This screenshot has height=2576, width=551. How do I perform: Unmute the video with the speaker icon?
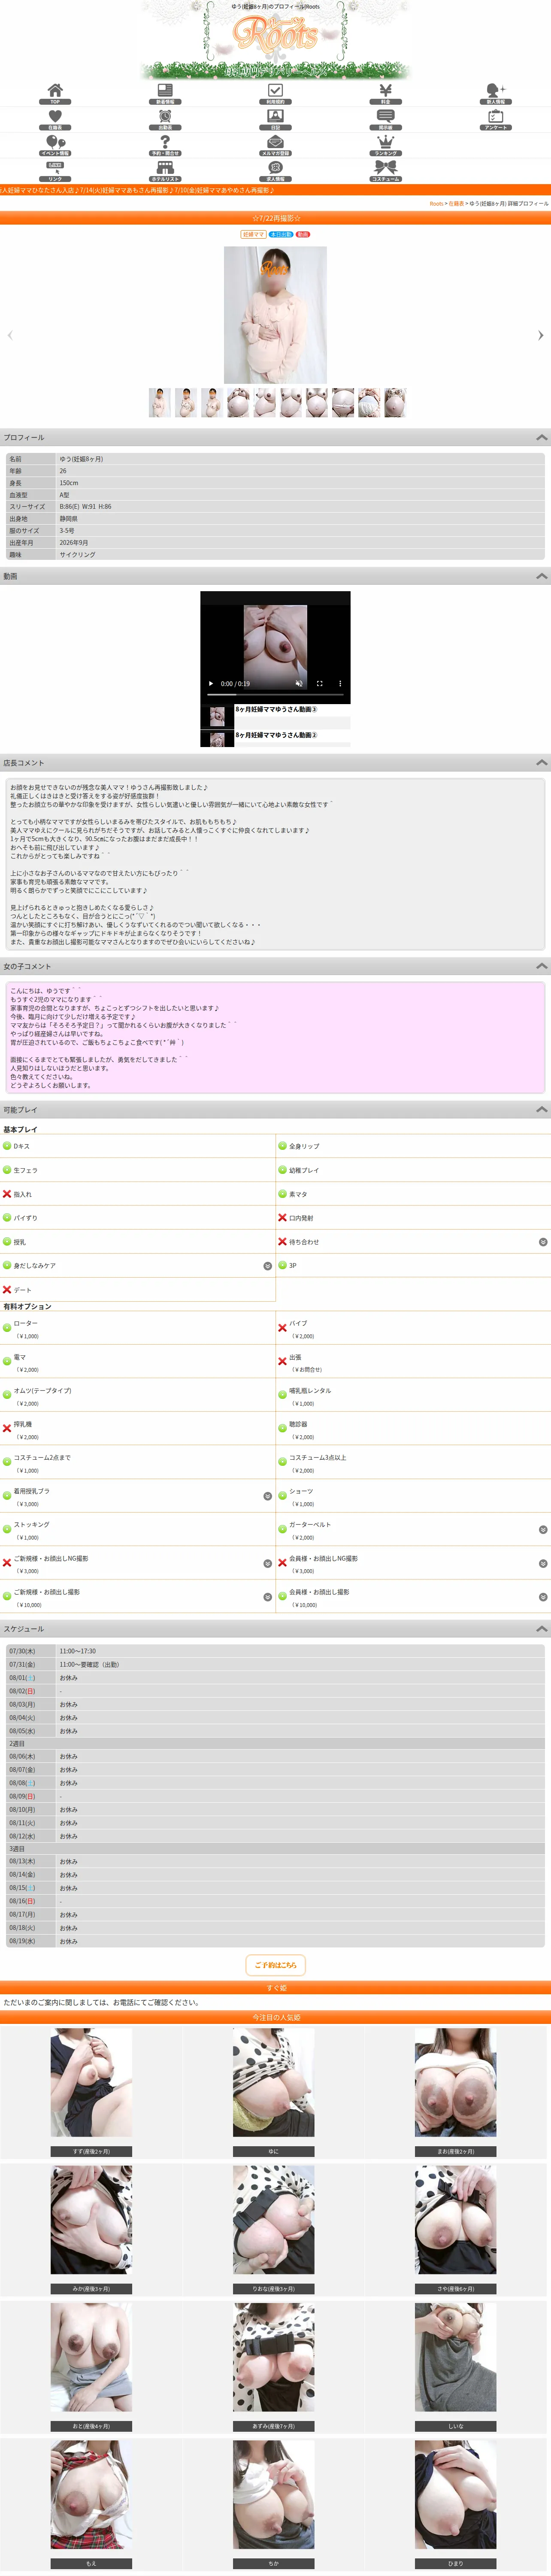tap(299, 683)
